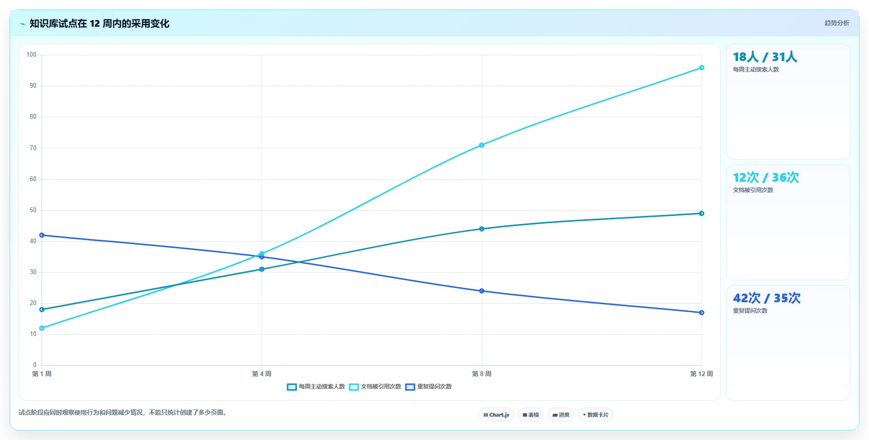Screen dimensions: 869x440
Task: Click the trend icon beside the chart title
Action: [x=22, y=24]
